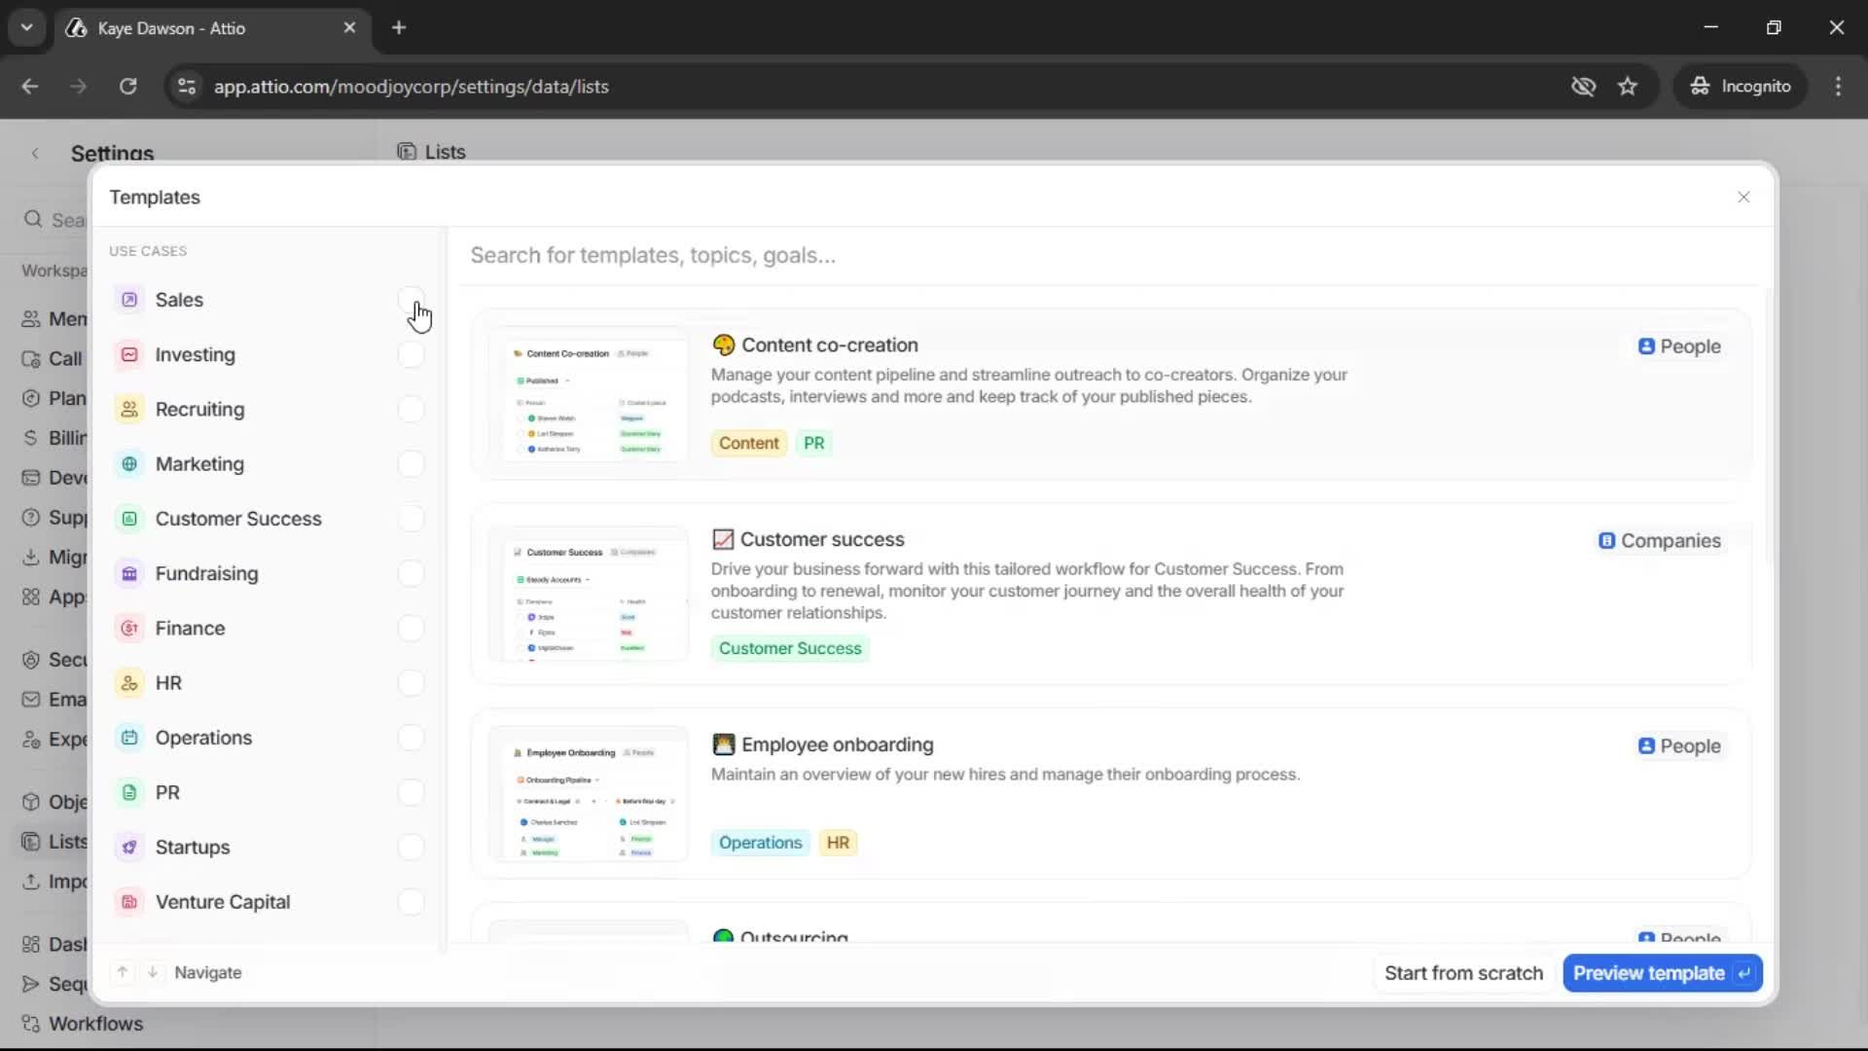Select the Customer Success use case icon
The width and height of the screenshot is (1868, 1051).
(129, 519)
